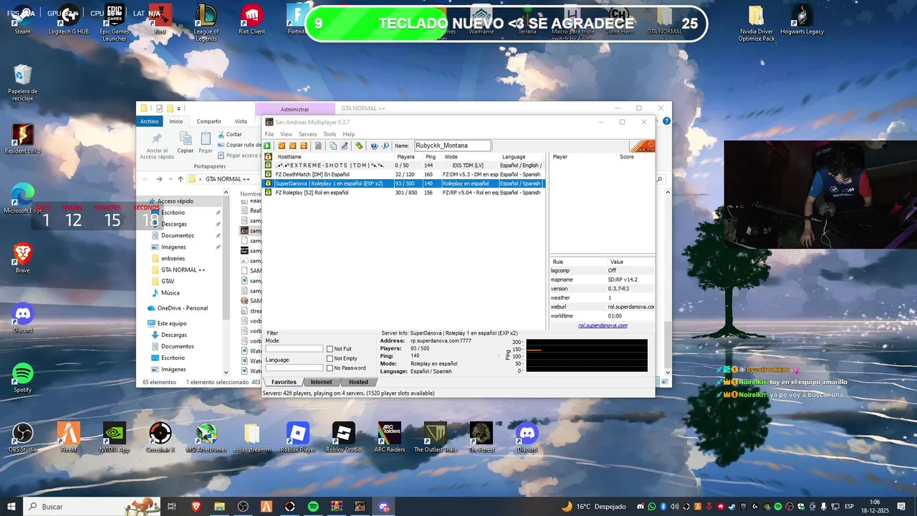This screenshot has width=917, height=516.
Task: Select the Favorites server tab
Action: point(284,382)
